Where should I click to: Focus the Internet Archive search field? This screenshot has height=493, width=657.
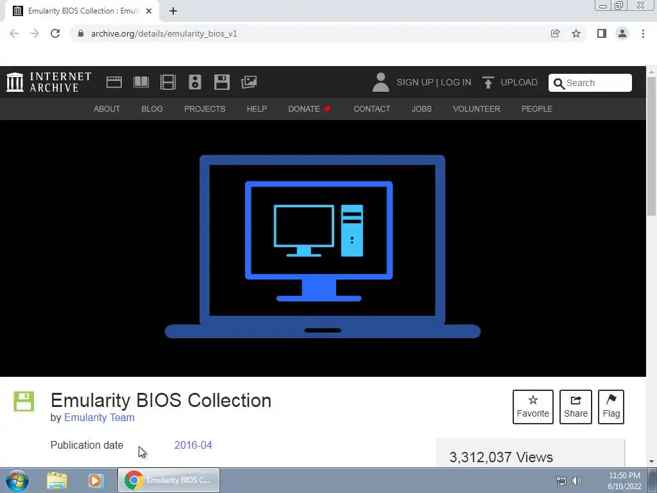[x=590, y=83]
